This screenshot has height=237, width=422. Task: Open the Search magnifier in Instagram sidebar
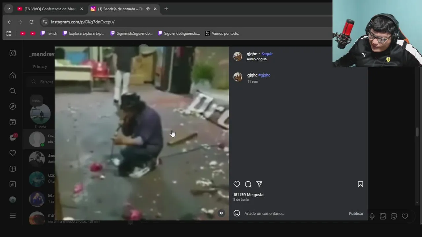tap(13, 91)
